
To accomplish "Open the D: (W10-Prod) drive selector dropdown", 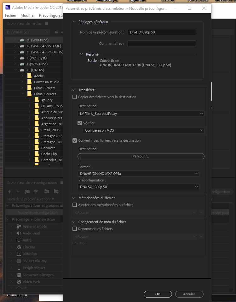I will pyautogui.click(x=27, y=32).
